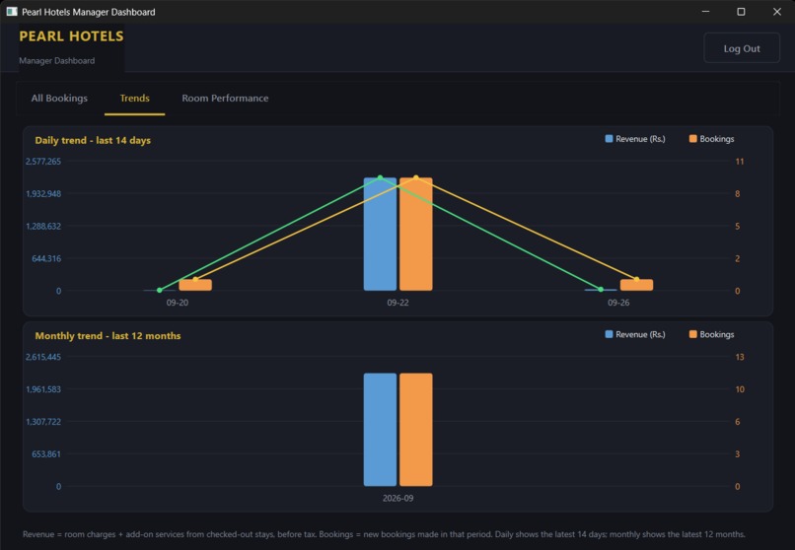The height and width of the screenshot is (550, 795).
Task: Click the green line peak point at 09-22
Action: [x=381, y=177]
